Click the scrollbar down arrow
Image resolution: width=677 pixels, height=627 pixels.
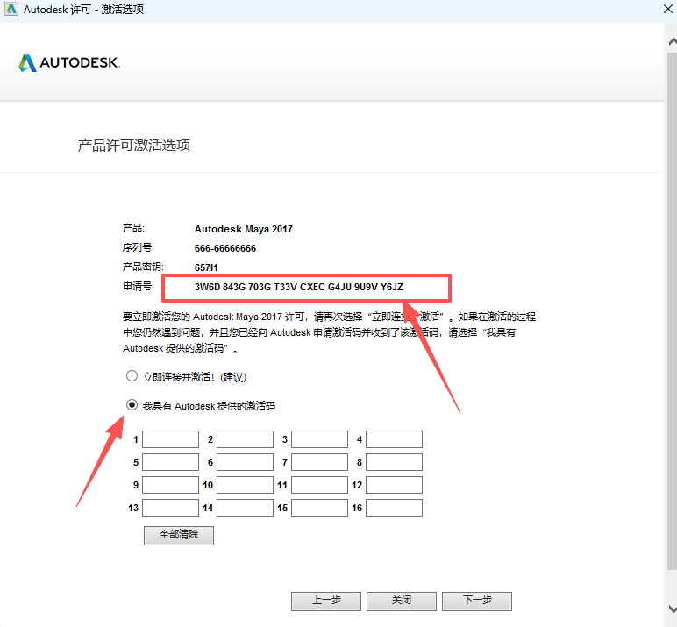click(672, 609)
